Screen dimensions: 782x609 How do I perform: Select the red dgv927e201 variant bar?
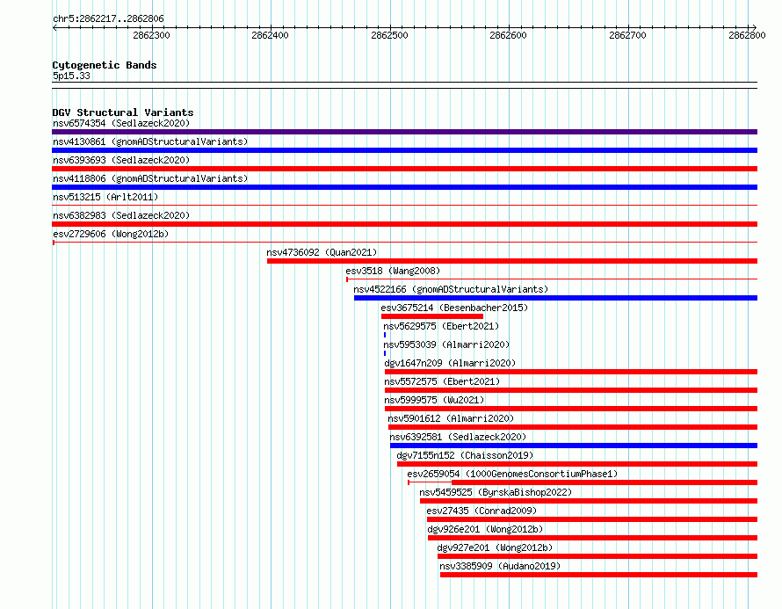[x=597, y=556]
